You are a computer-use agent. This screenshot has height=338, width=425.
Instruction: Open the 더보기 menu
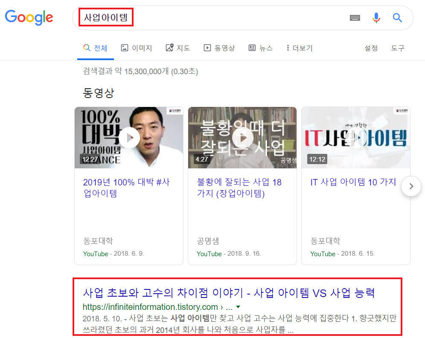(x=300, y=48)
